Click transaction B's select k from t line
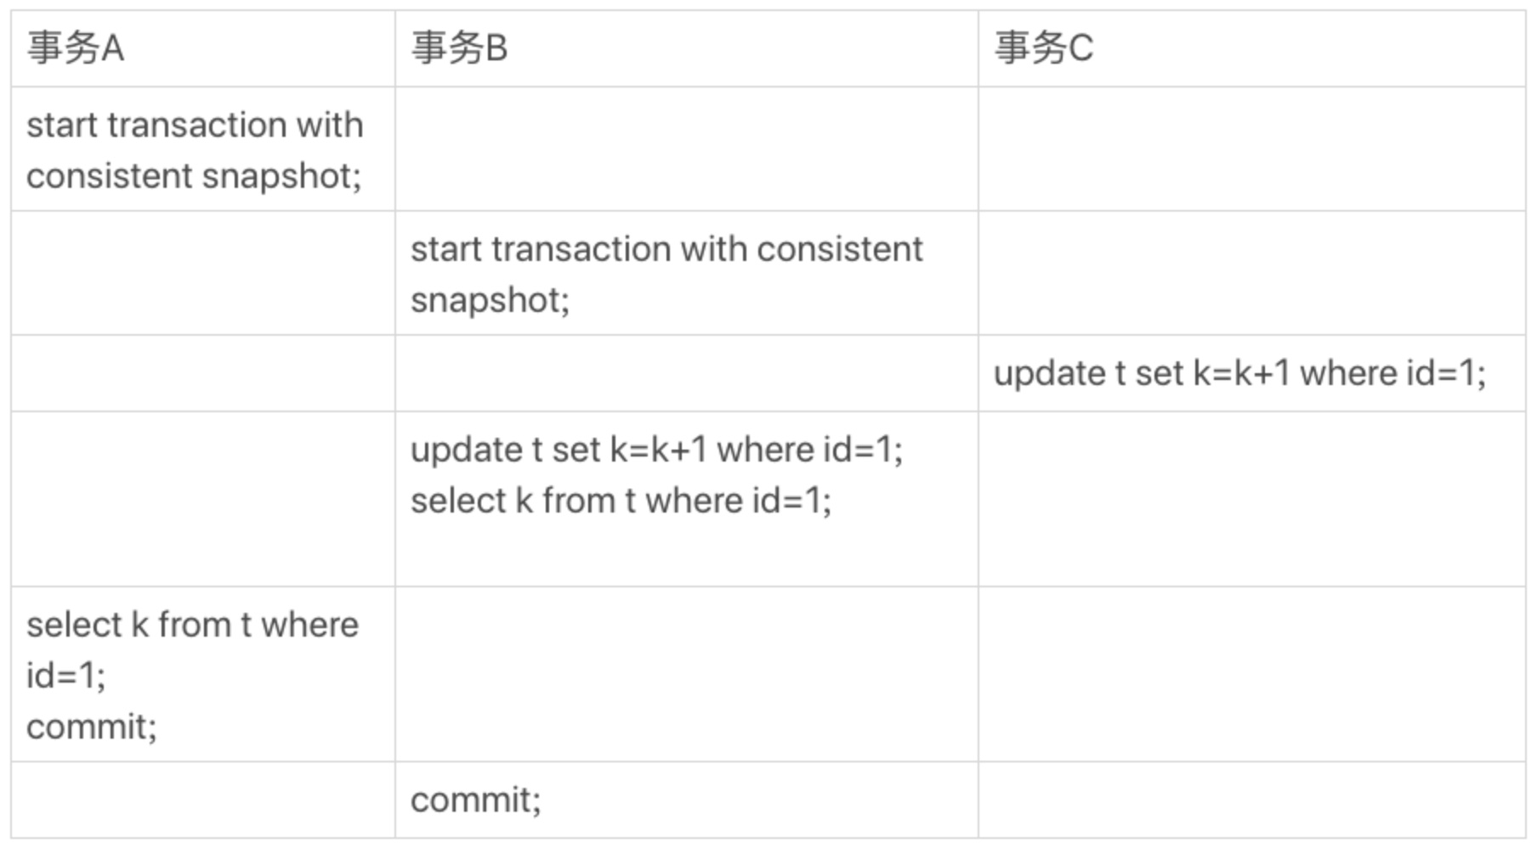 [x=621, y=501]
